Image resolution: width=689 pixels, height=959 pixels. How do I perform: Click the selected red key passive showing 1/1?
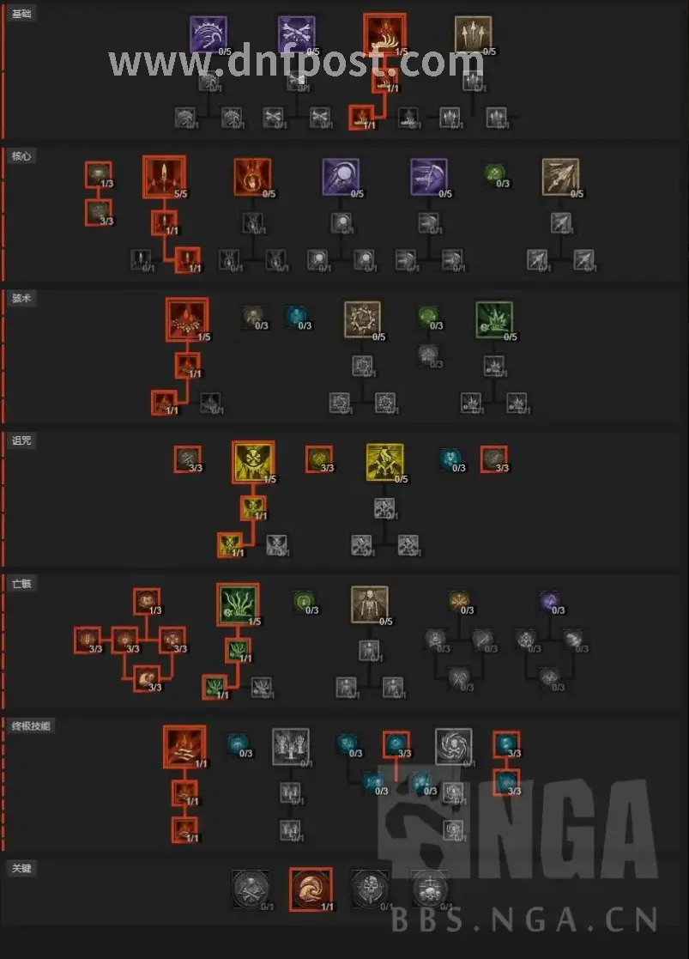[x=311, y=889]
